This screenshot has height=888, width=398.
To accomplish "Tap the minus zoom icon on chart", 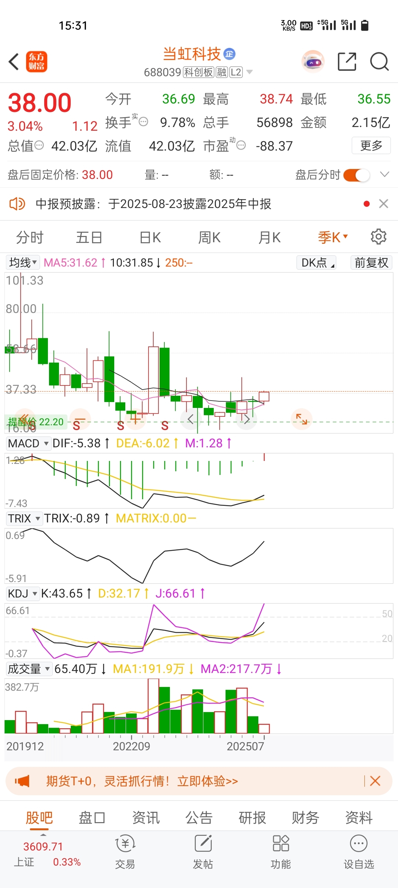I will (80, 419).
